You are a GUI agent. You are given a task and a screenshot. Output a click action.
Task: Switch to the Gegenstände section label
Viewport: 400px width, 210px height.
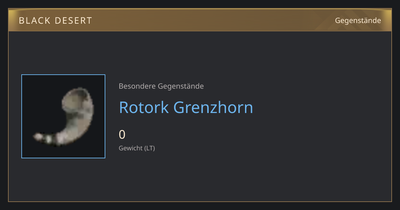[358, 20]
